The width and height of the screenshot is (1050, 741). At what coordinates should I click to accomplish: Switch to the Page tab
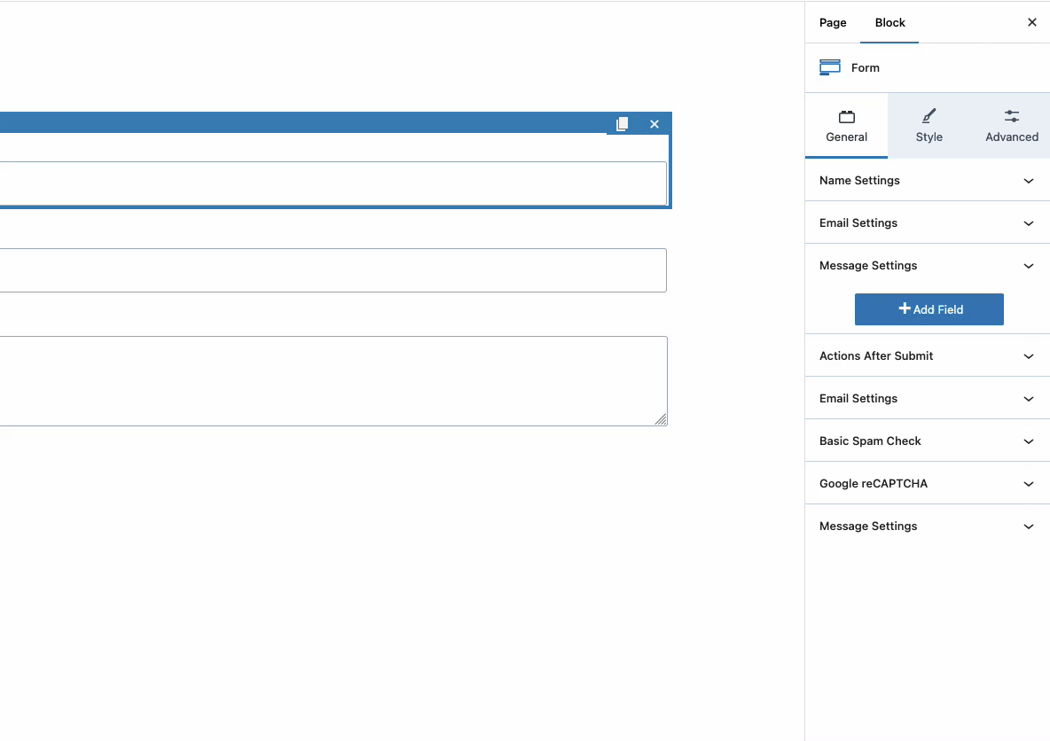833,22
